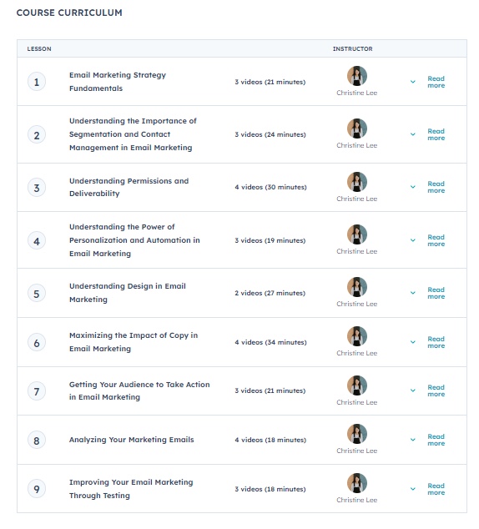Click '3 videos (19 minutes)' duration text

pos(270,240)
